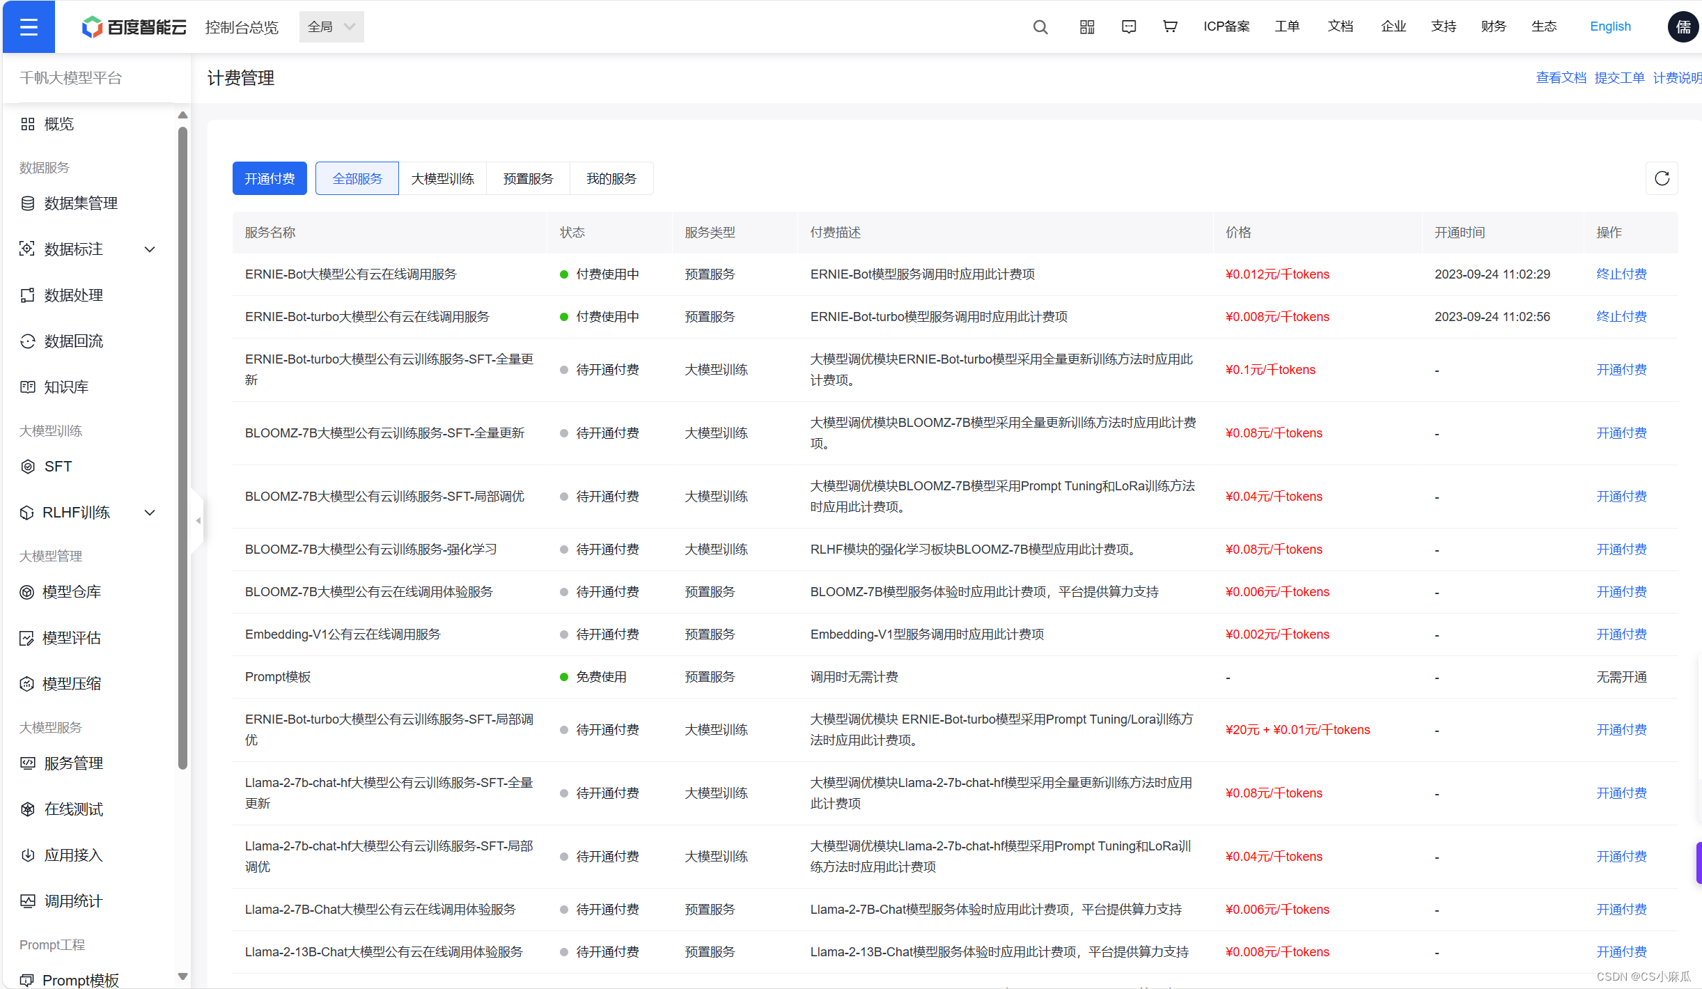Image resolution: width=1702 pixels, height=989 pixels.
Task: Open the messages icon in the header
Action: click(x=1128, y=26)
